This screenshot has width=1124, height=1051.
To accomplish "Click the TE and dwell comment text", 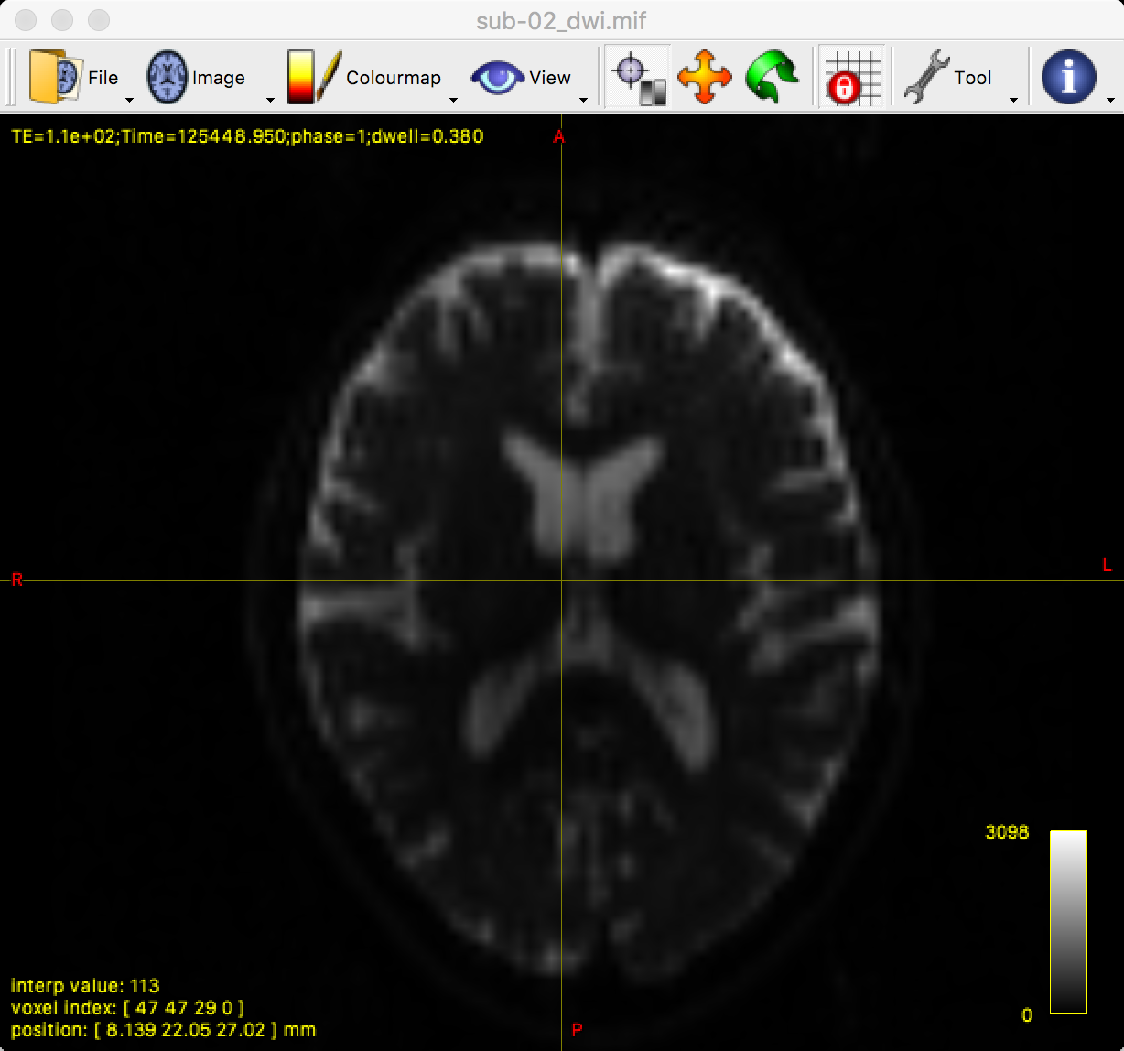I will tap(247, 136).
